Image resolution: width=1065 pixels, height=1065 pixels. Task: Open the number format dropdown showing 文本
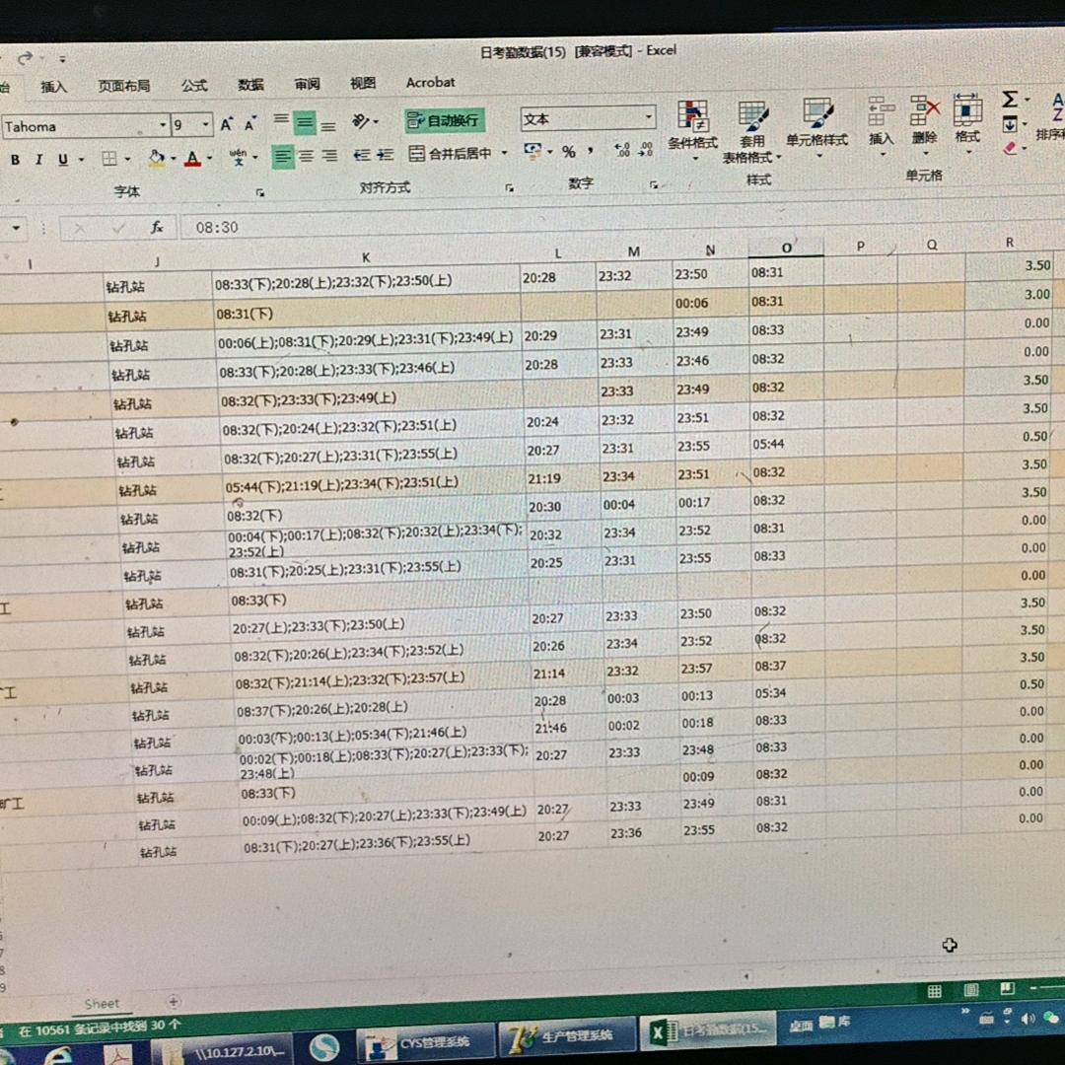[648, 117]
